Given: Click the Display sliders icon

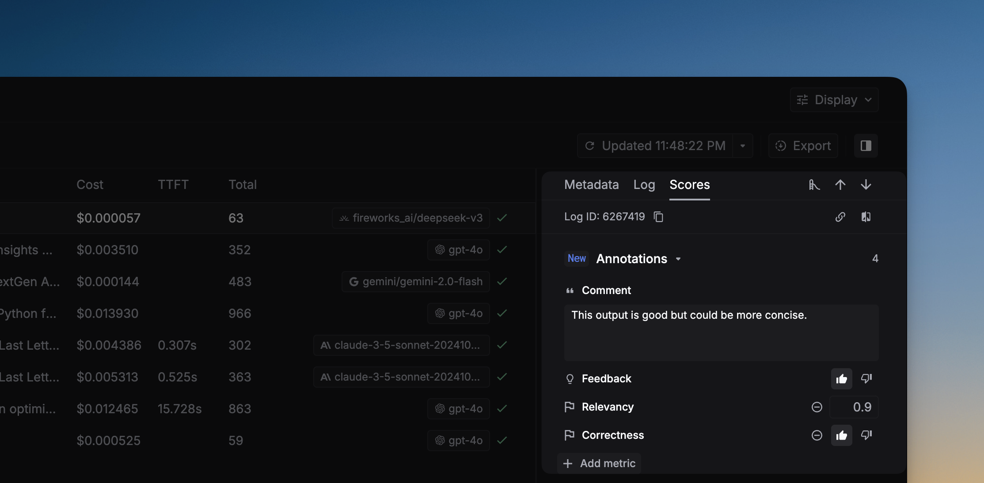Looking at the screenshot, I should (802, 100).
